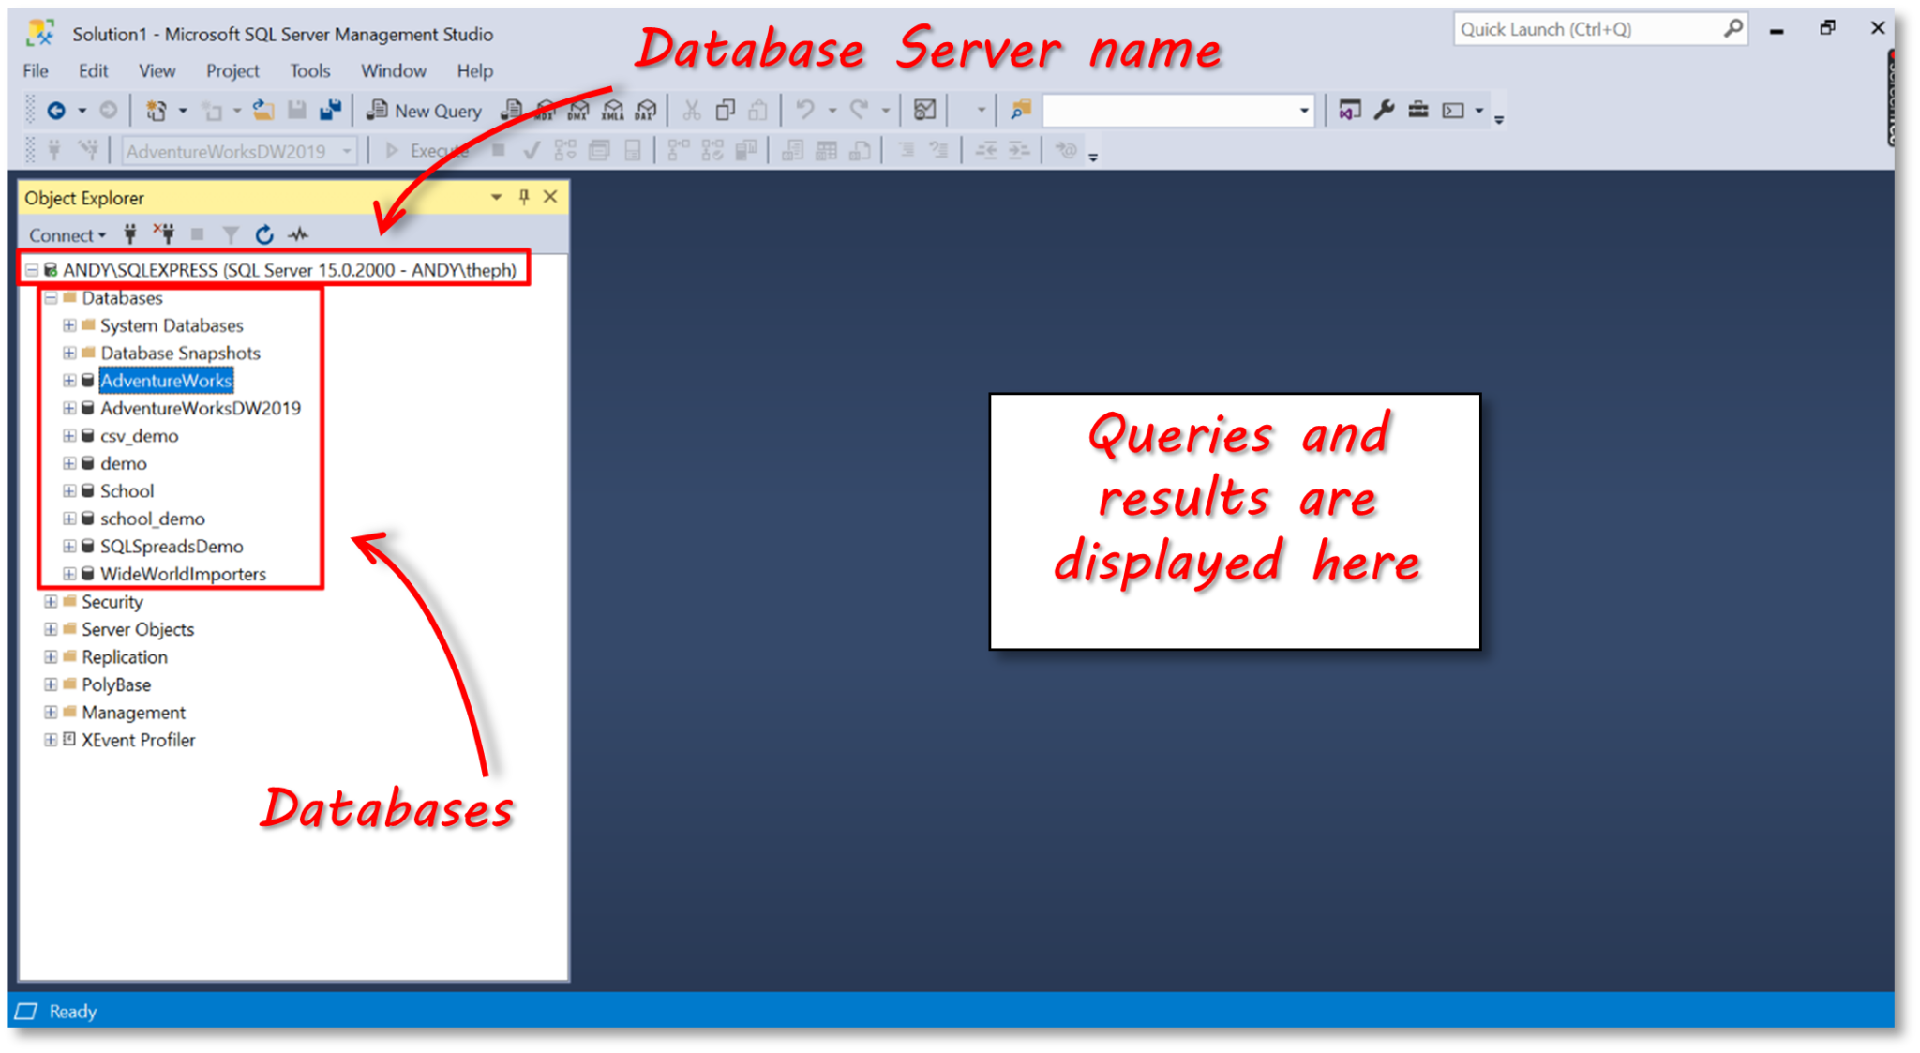This screenshot has height=1053, width=1920.
Task: Unpin the Object Explorer panel
Action: click(x=523, y=197)
